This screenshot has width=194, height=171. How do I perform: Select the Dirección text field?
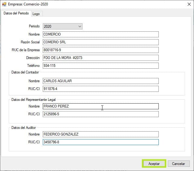pyautogui.click(x=101, y=58)
